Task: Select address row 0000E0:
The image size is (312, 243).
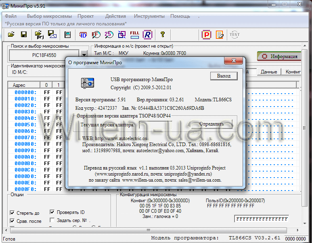Action: tap(26, 183)
